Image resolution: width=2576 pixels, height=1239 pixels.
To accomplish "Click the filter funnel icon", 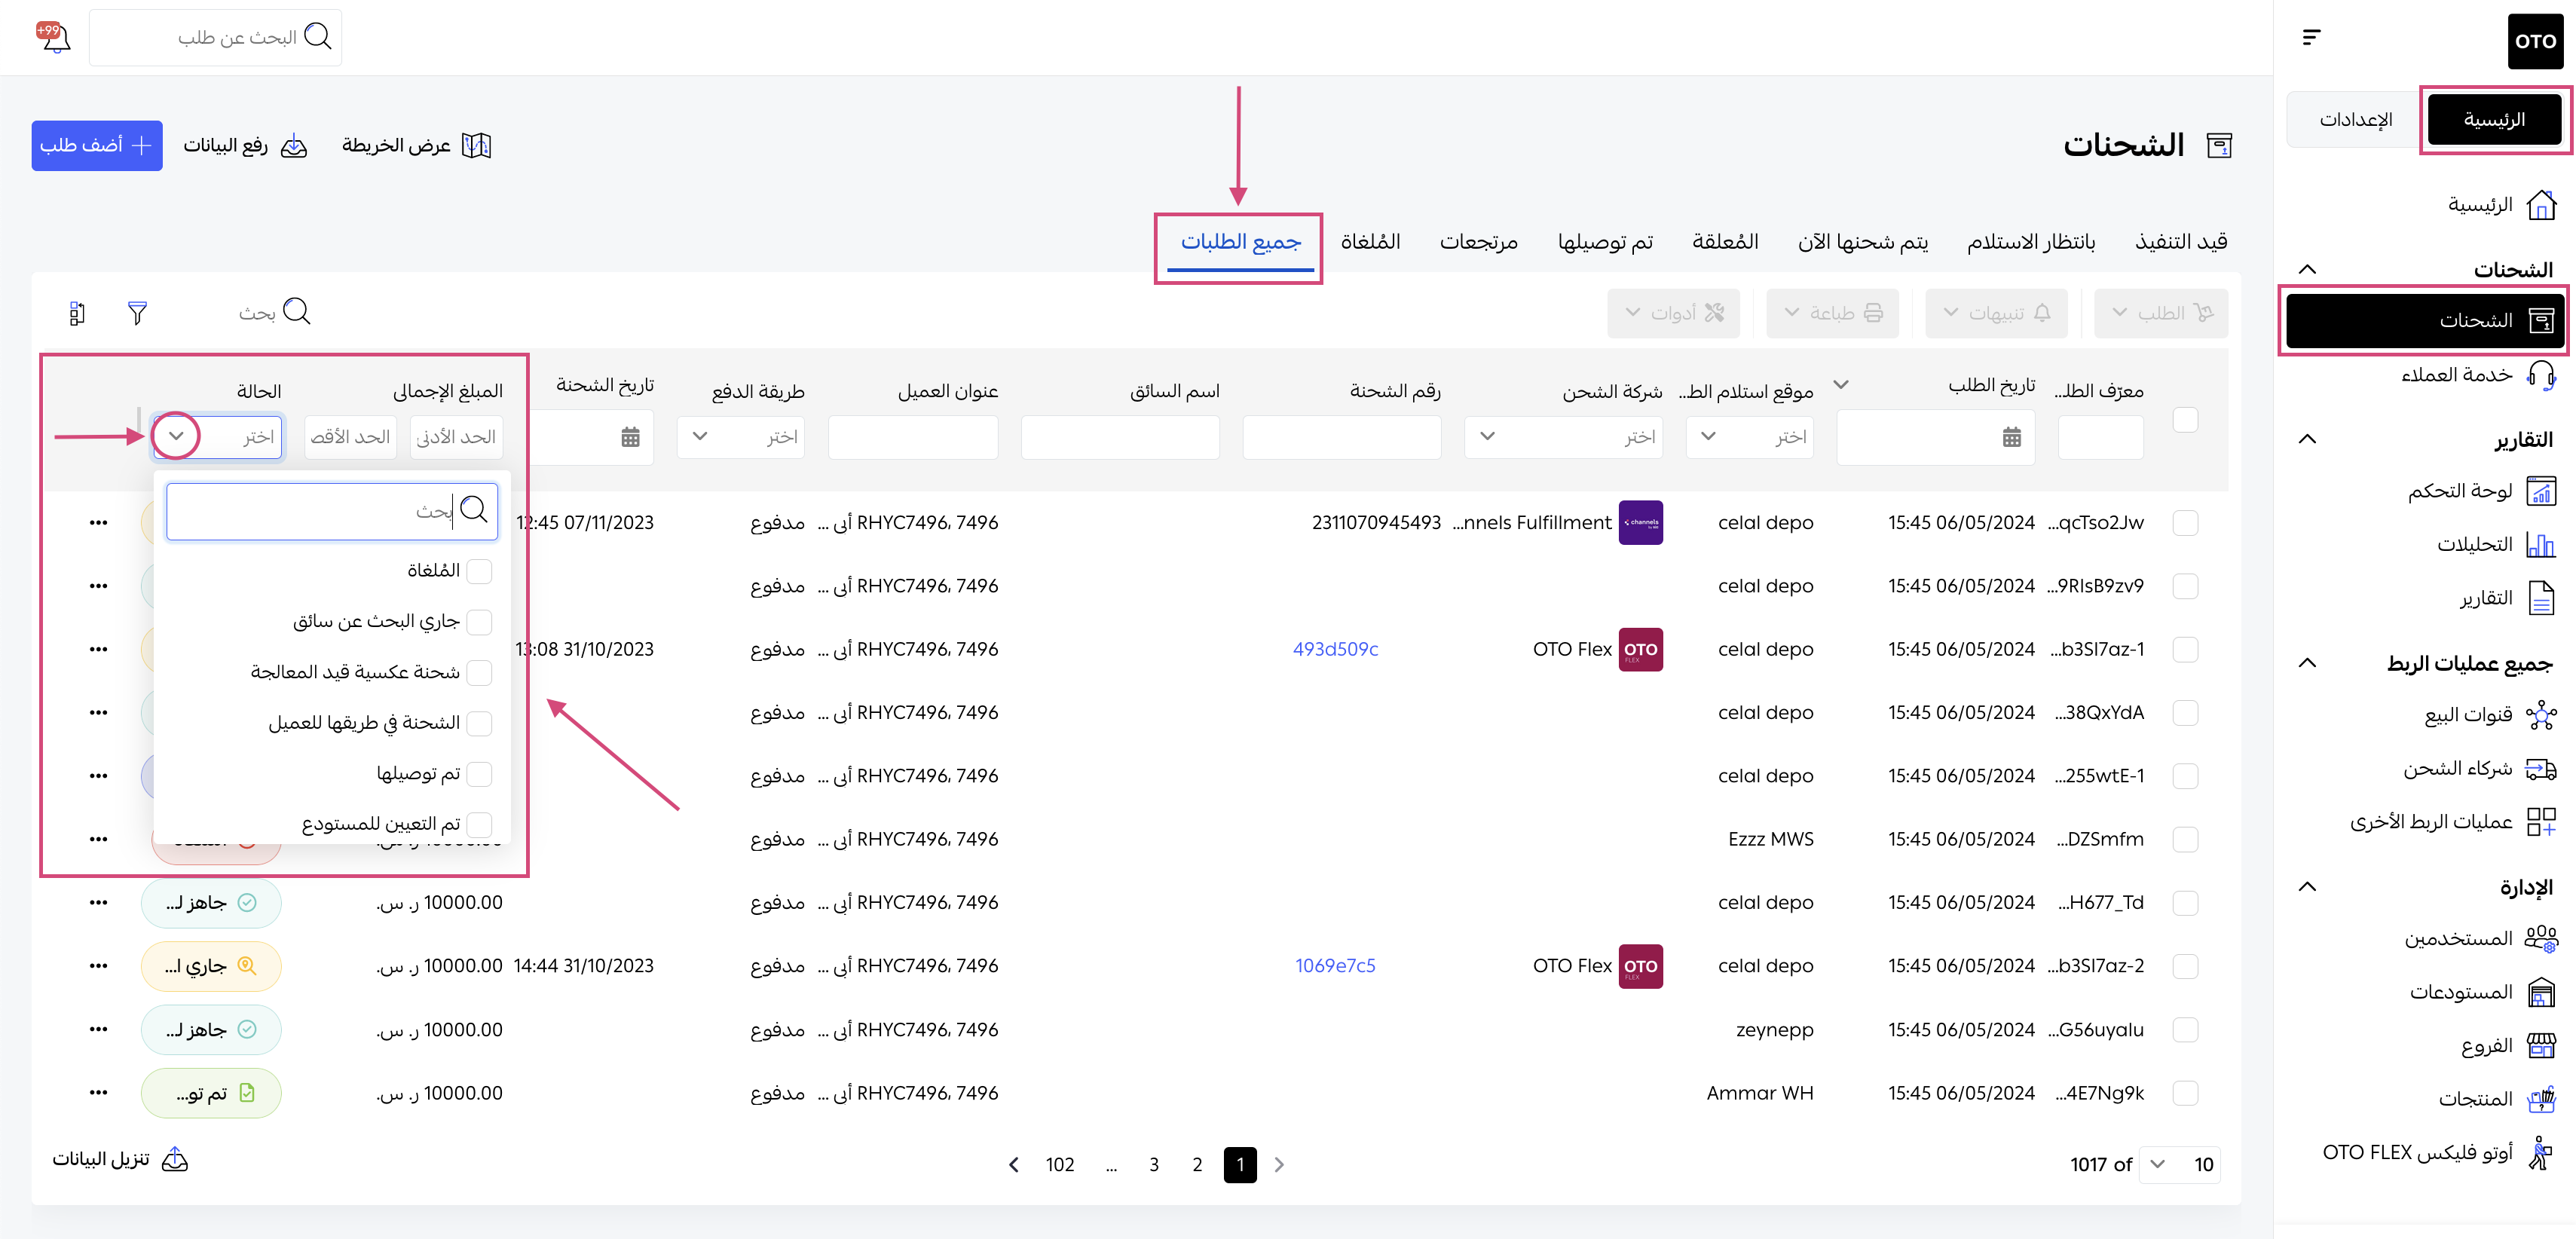I will coord(137,313).
